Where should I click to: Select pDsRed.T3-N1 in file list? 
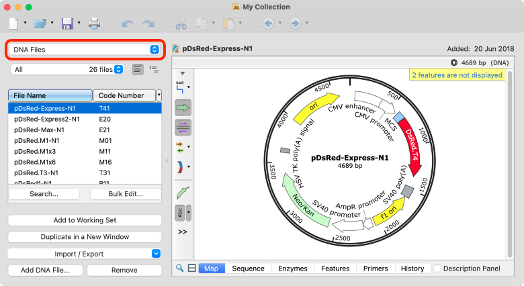85,173
